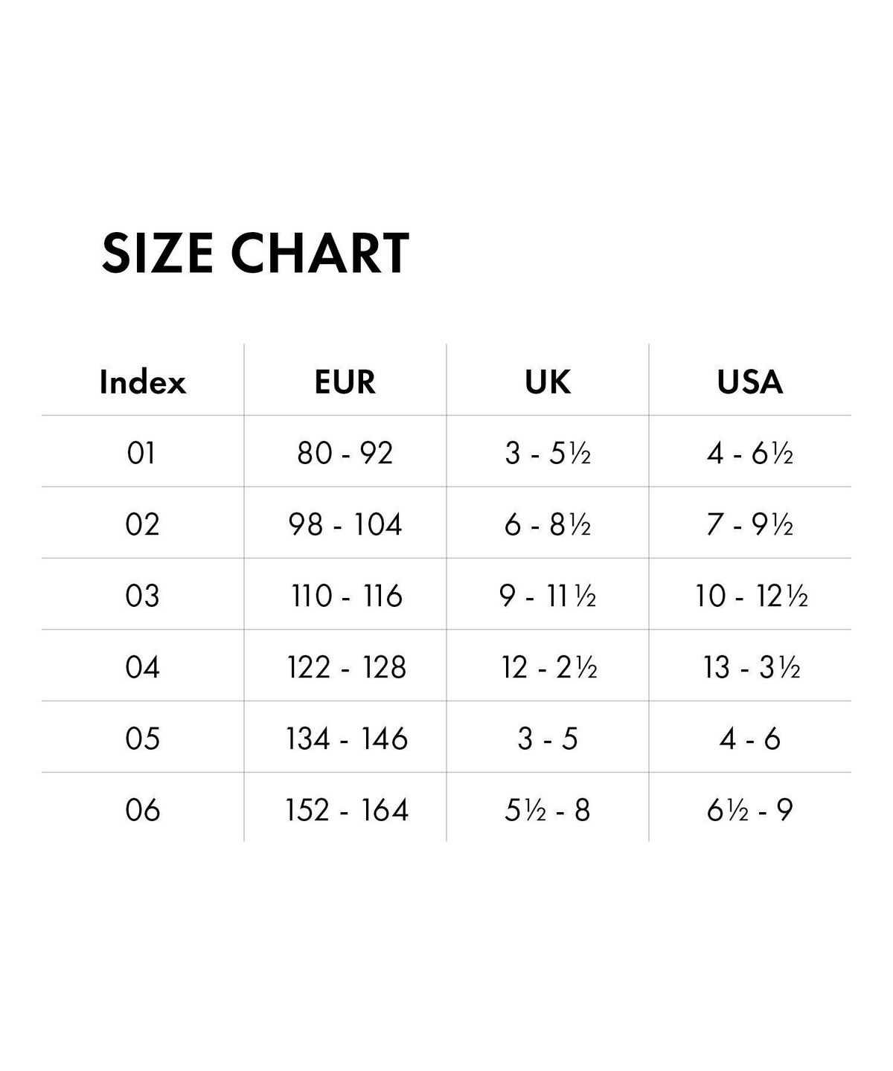Select index 03 row label
Image resolution: width=893 pixels, height=1071 pixels.
coord(142,596)
